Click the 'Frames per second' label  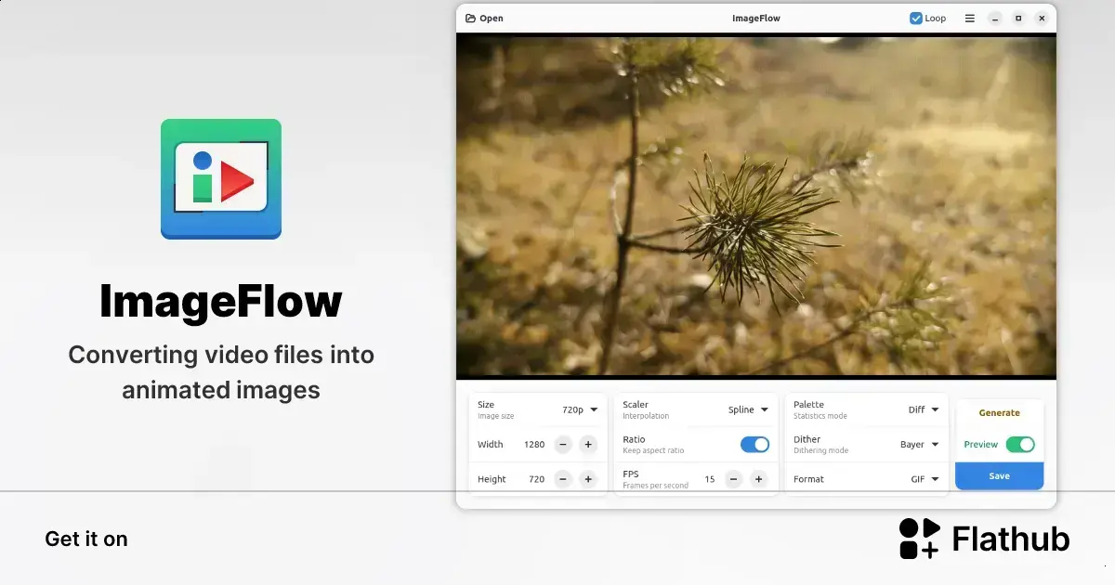655,486
